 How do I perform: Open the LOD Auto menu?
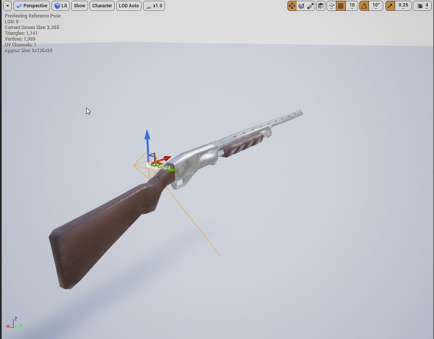click(129, 6)
